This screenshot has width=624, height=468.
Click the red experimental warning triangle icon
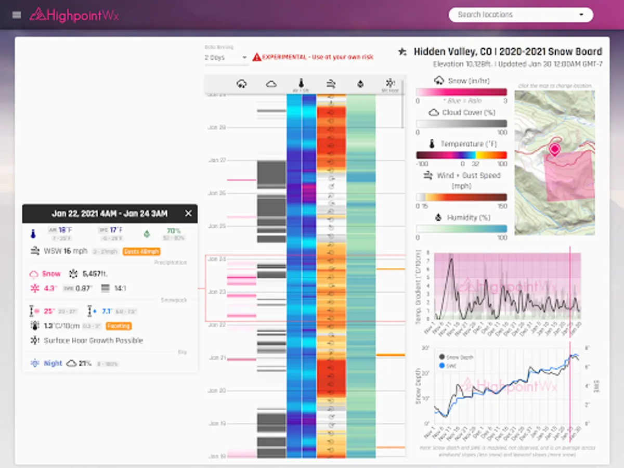point(256,57)
